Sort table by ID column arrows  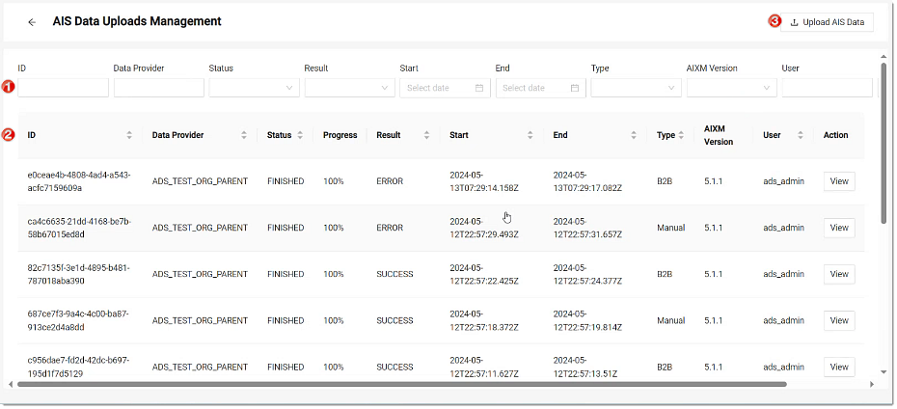pos(129,136)
